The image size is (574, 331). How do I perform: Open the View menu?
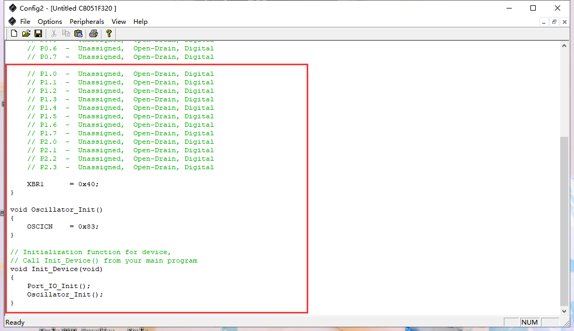point(119,22)
